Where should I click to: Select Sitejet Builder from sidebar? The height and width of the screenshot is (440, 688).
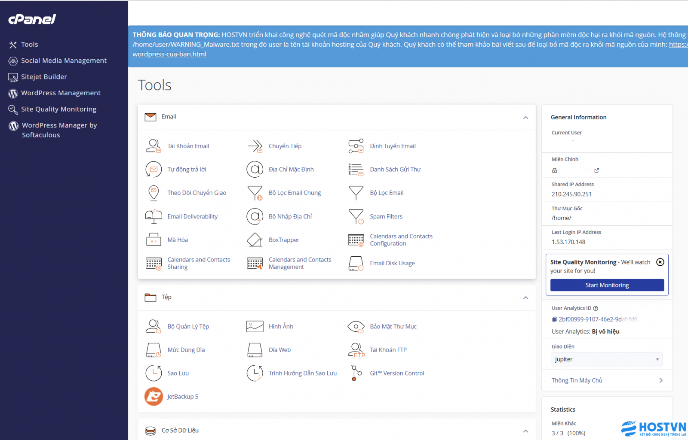point(44,77)
